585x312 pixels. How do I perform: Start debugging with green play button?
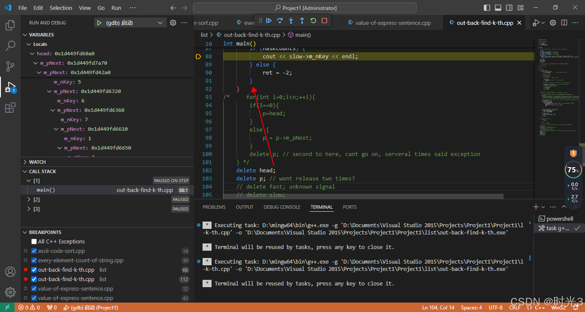(99, 23)
